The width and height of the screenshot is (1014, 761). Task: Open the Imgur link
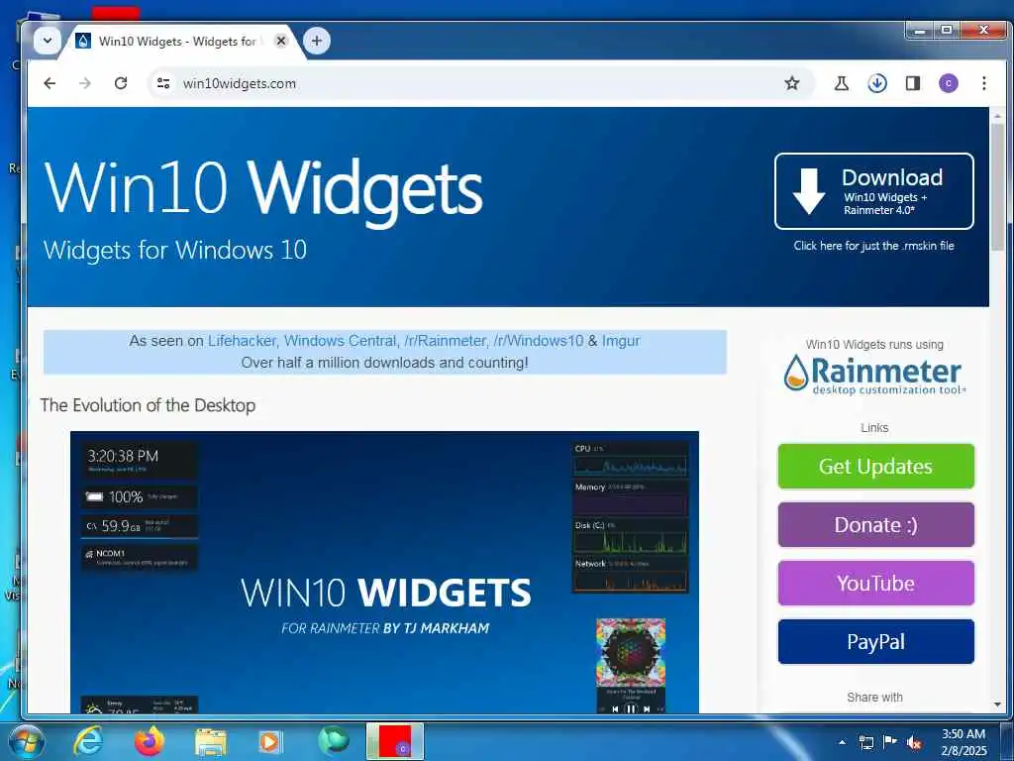[621, 341]
